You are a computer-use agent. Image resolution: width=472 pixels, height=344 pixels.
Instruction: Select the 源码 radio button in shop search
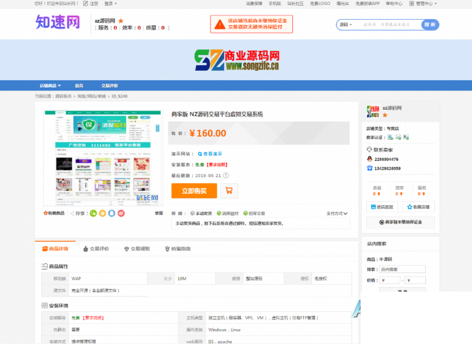382,259
